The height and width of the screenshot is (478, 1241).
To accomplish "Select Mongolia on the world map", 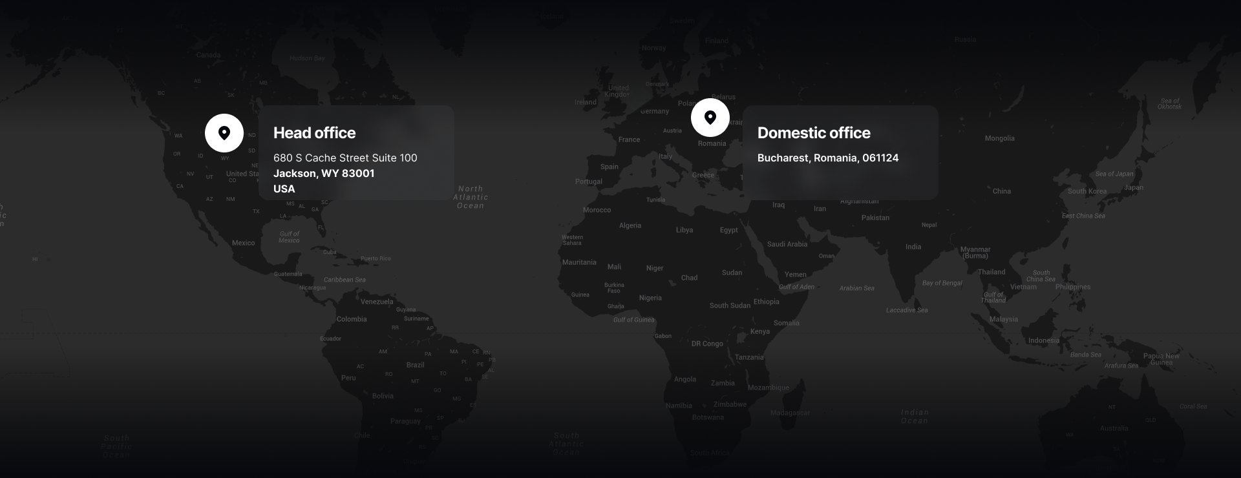I will pyautogui.click(x=999, y=138).
